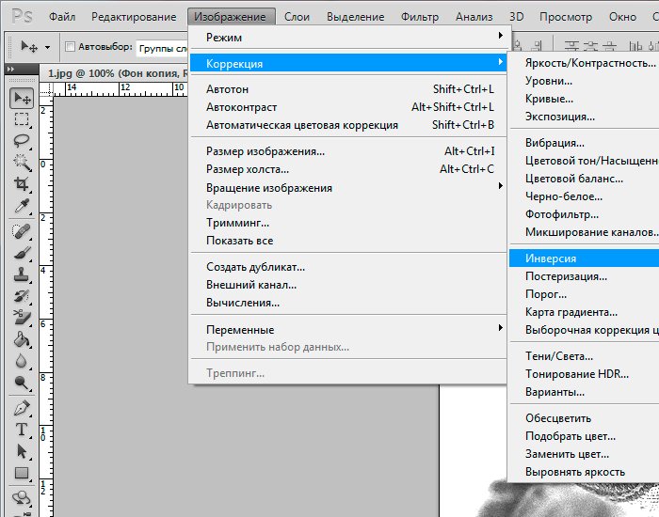Pick the Paint Bucket tool
659x517 pixels.
point(22,339)
